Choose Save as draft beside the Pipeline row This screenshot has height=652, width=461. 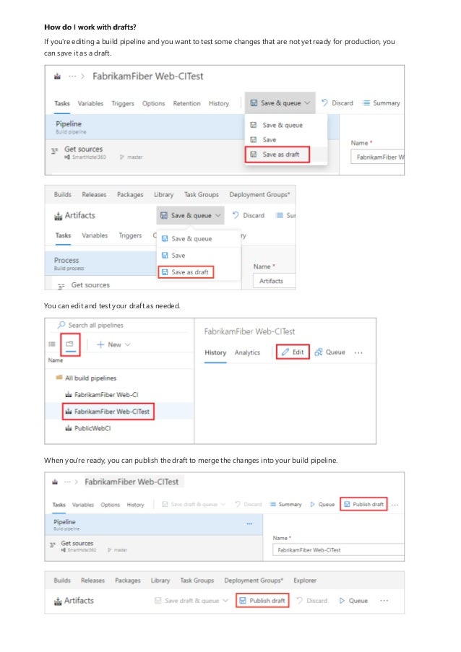coord(277,155)
